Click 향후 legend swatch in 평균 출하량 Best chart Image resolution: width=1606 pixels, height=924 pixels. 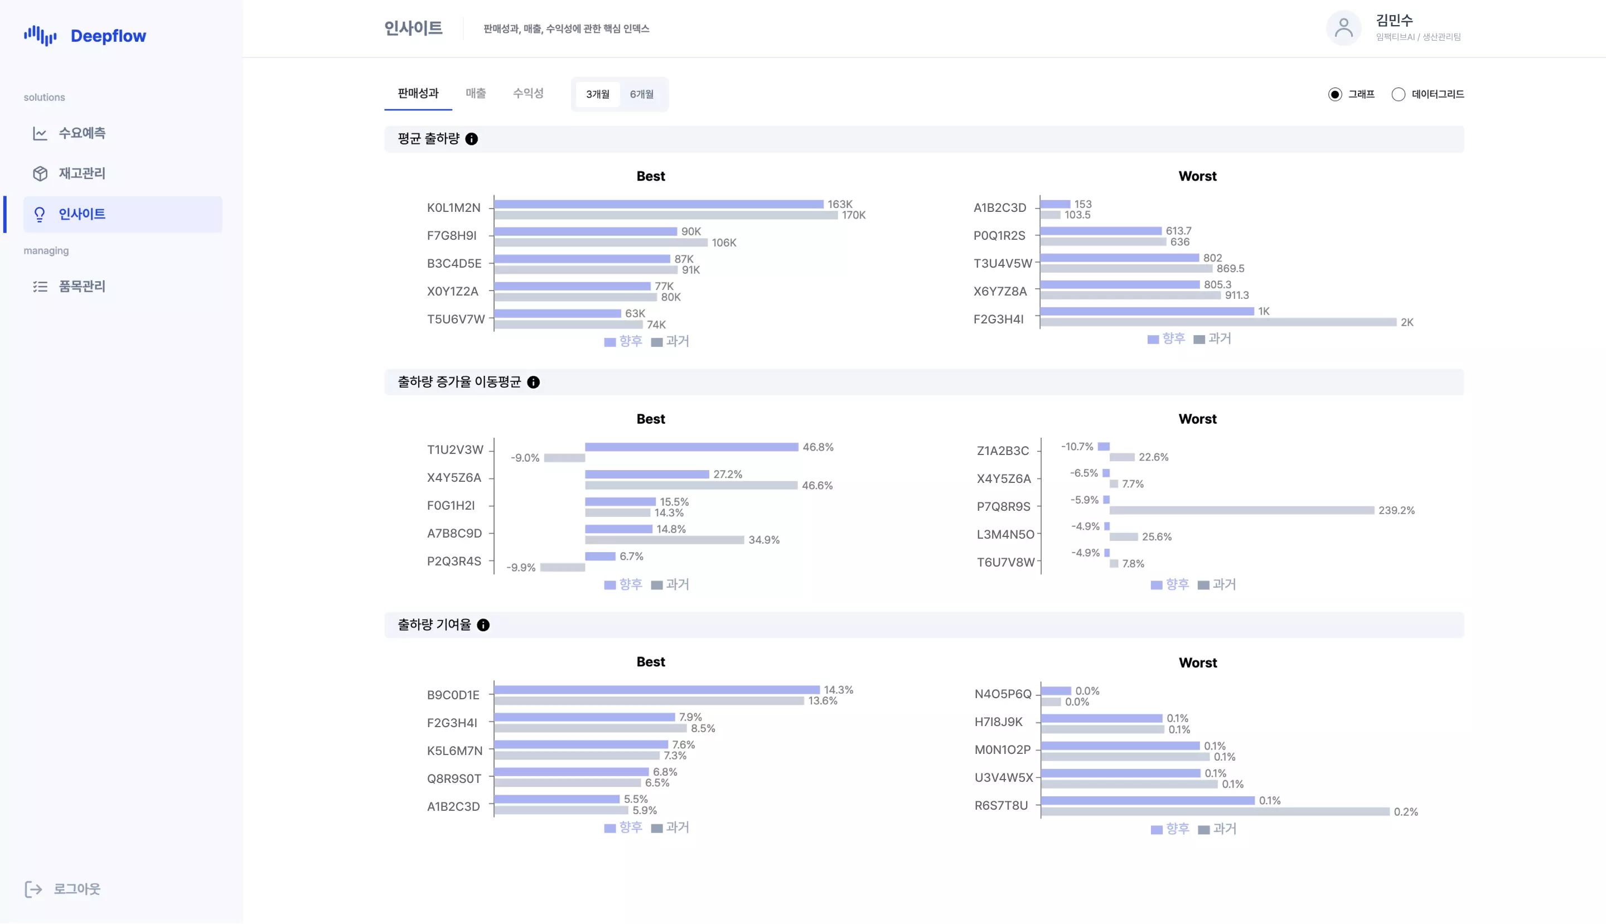point(610,342)
